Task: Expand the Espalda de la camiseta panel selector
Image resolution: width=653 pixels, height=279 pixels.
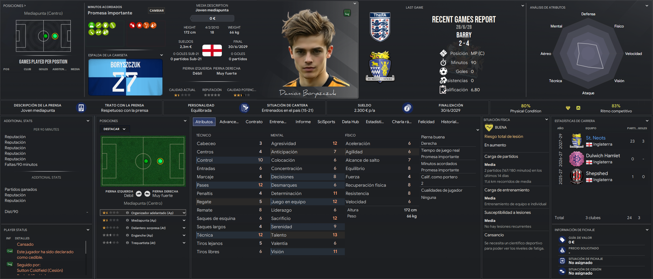Action: (x=162, y=55)
